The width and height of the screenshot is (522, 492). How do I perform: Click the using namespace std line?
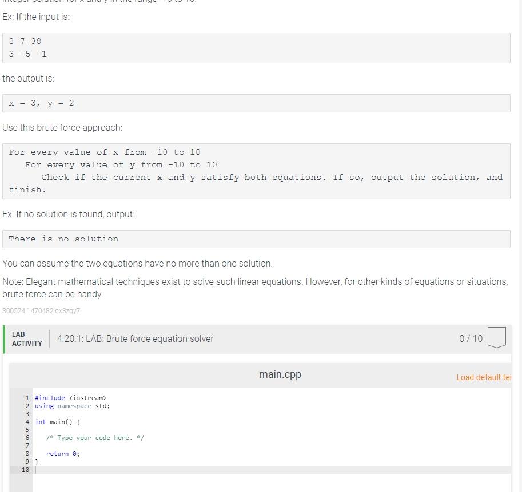[x=73, y=406]
